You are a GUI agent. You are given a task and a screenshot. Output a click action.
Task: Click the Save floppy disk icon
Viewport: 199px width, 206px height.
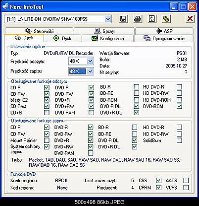(123, 19)
